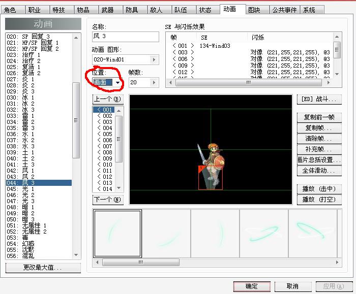Click the right arrow of the cell thumbnail scrollbar
The height and width of the screenshot is (294, 356).
tap(337, 263)
